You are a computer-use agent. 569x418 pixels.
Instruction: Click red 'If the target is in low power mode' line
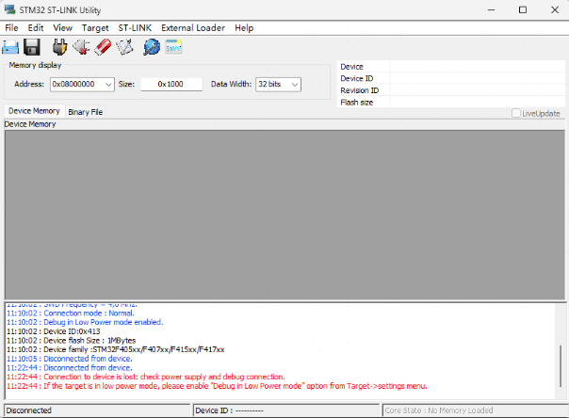[217, 386]
